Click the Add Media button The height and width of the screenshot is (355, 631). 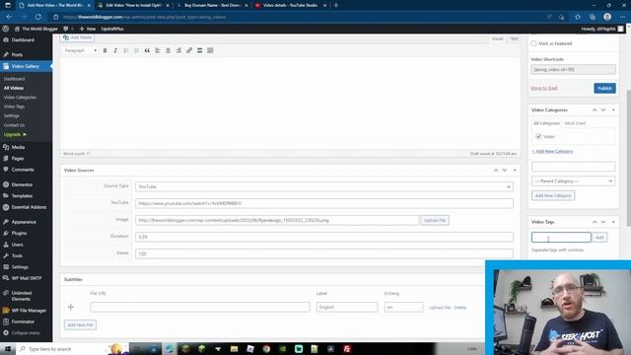(78, 37)
